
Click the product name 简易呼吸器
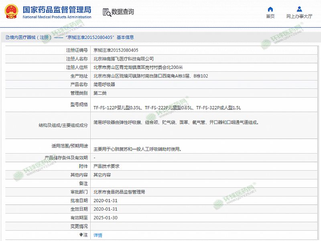pos(104,84)
